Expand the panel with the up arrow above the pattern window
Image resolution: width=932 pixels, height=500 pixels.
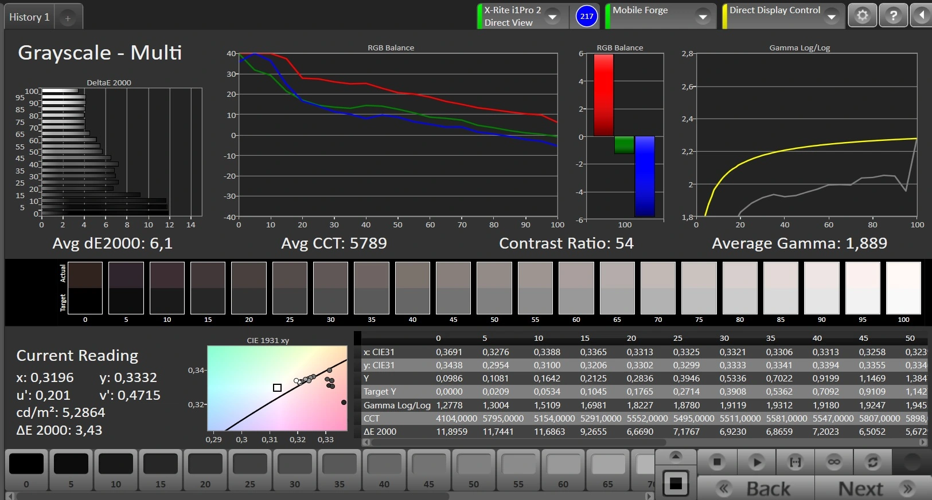tap(676, 456)
